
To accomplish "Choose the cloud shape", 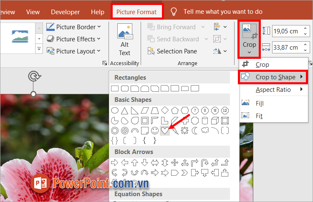I will pyautogui.click(x=205, y=131).
